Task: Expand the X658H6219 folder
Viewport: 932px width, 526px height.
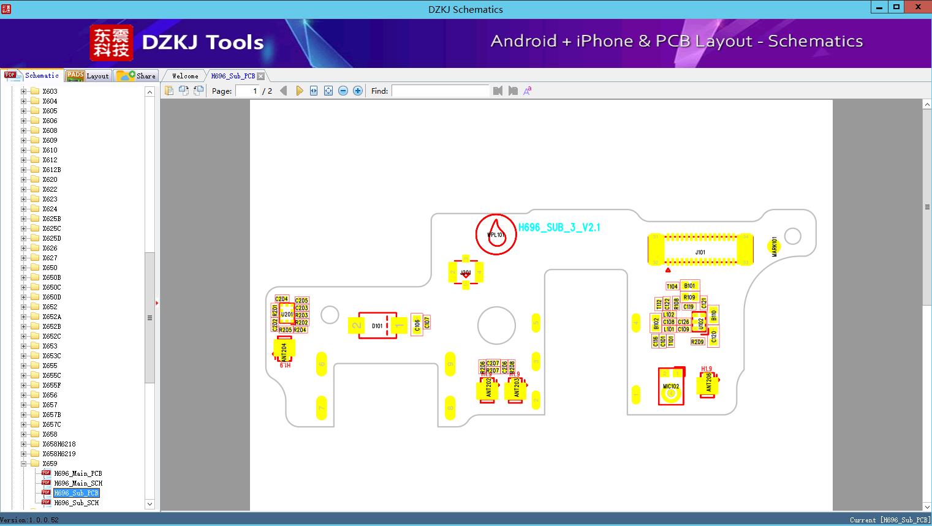Action: tap(24, 454)
